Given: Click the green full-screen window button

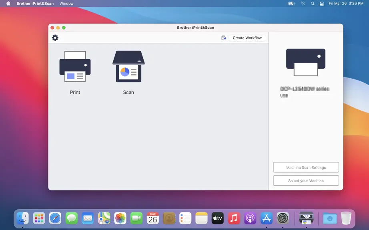Looking at the screenshot, I should [64, 28].
